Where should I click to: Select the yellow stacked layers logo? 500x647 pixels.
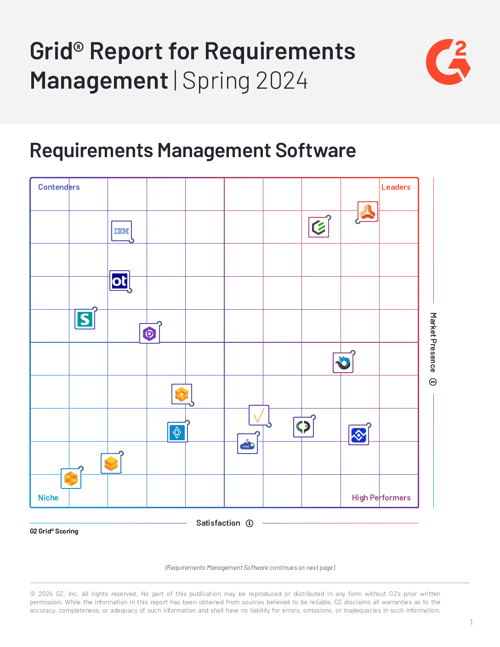click(x=111, y=464)
